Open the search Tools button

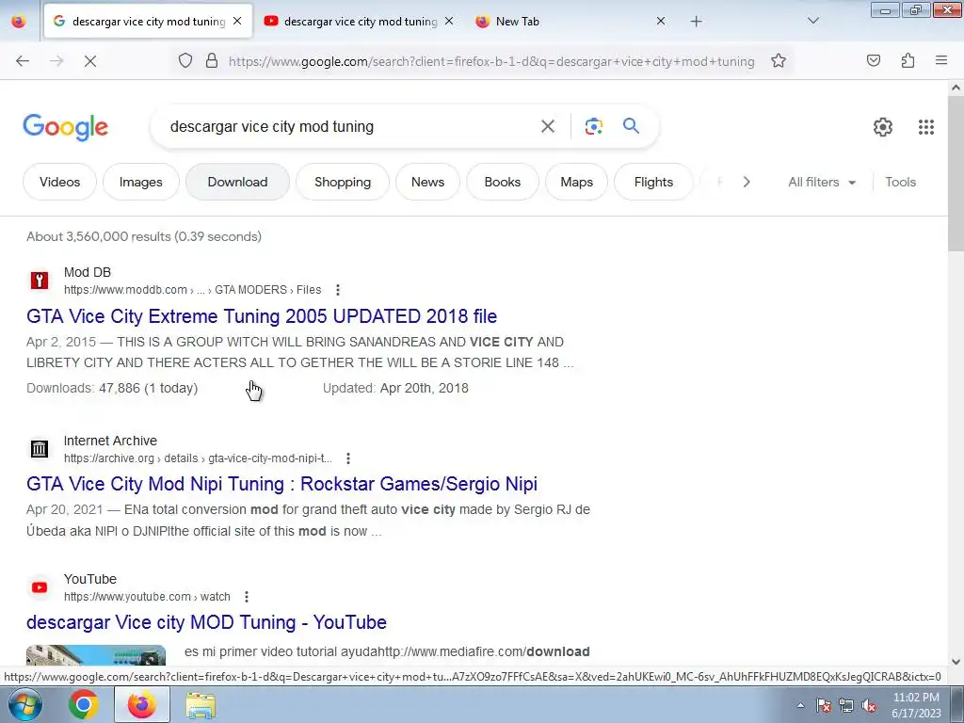tap(900, 182)
